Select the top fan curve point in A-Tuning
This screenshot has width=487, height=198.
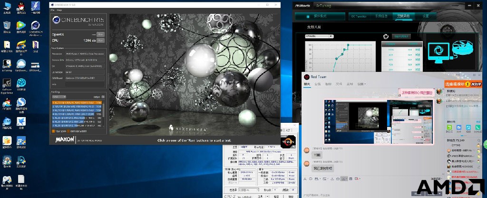point(348,45)
